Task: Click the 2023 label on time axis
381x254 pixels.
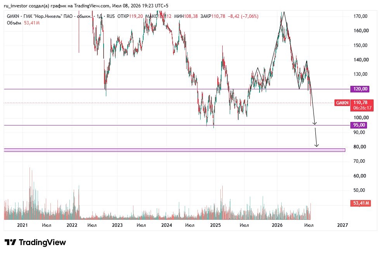Action: [x=117, y=225]
